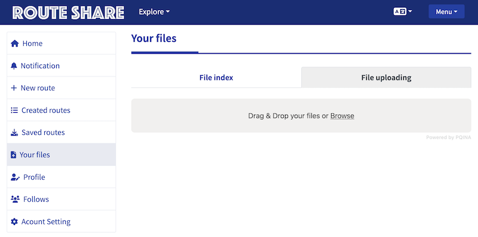Click the file icon beside Your files
This screenshot has width=478, height=237.
[x=13, y=155]
